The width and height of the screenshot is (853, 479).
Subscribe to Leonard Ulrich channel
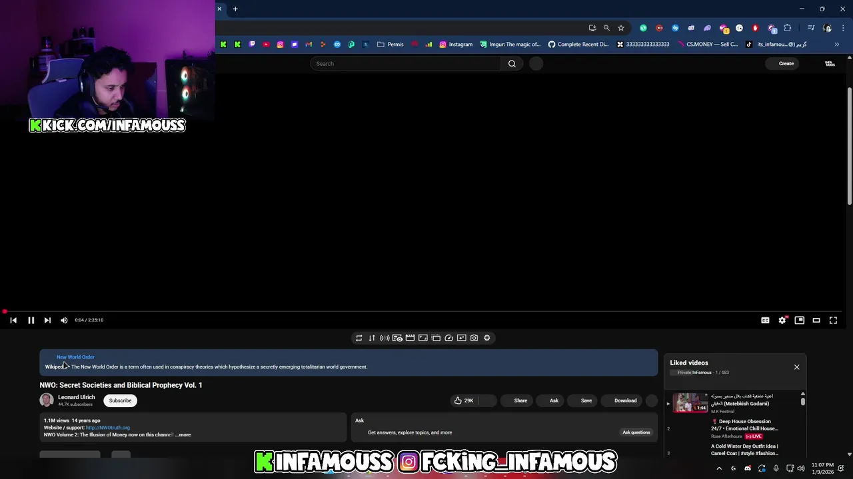click(x=120, y=400)
